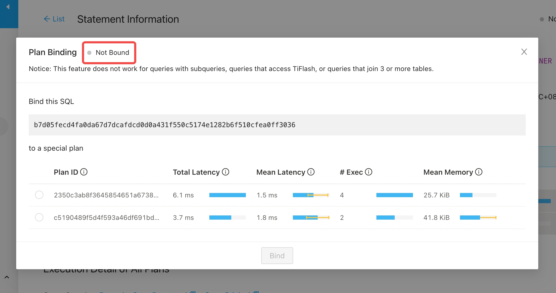Click info icon next to # Exec
Image resolution: width=556 pixels, height=293 pixels.
click(369, 172)
